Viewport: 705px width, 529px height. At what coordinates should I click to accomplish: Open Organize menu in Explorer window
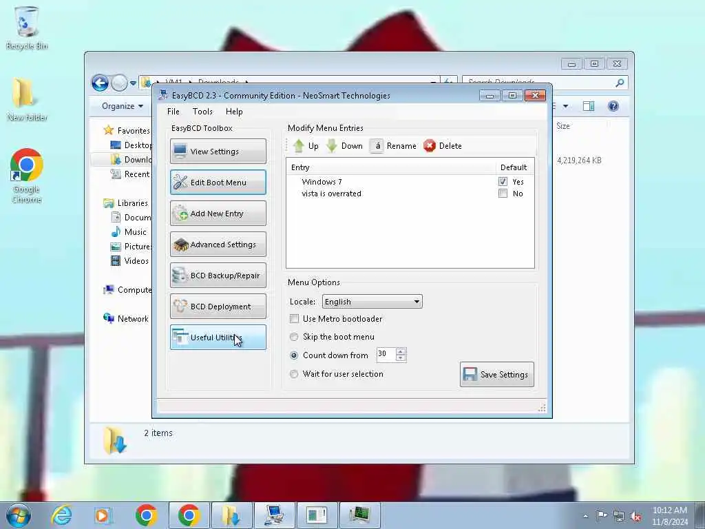point(123,106)
